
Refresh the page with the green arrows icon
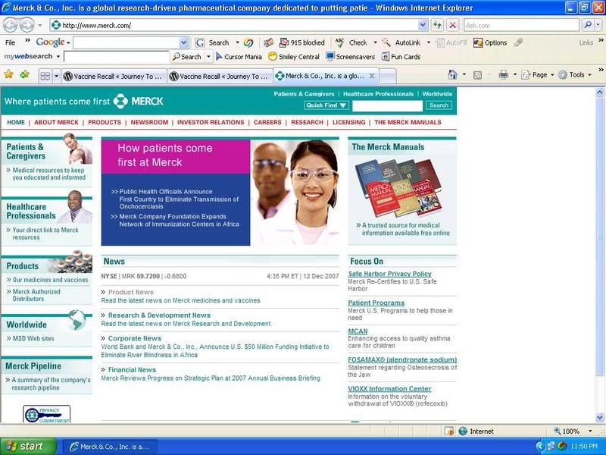[x=437, y=25]
